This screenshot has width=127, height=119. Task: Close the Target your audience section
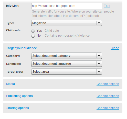115,48
